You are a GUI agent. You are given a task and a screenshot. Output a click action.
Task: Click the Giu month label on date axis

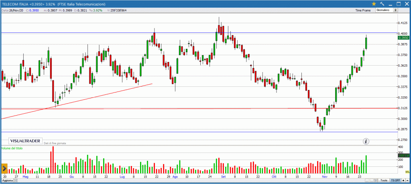tap(71, 177)
